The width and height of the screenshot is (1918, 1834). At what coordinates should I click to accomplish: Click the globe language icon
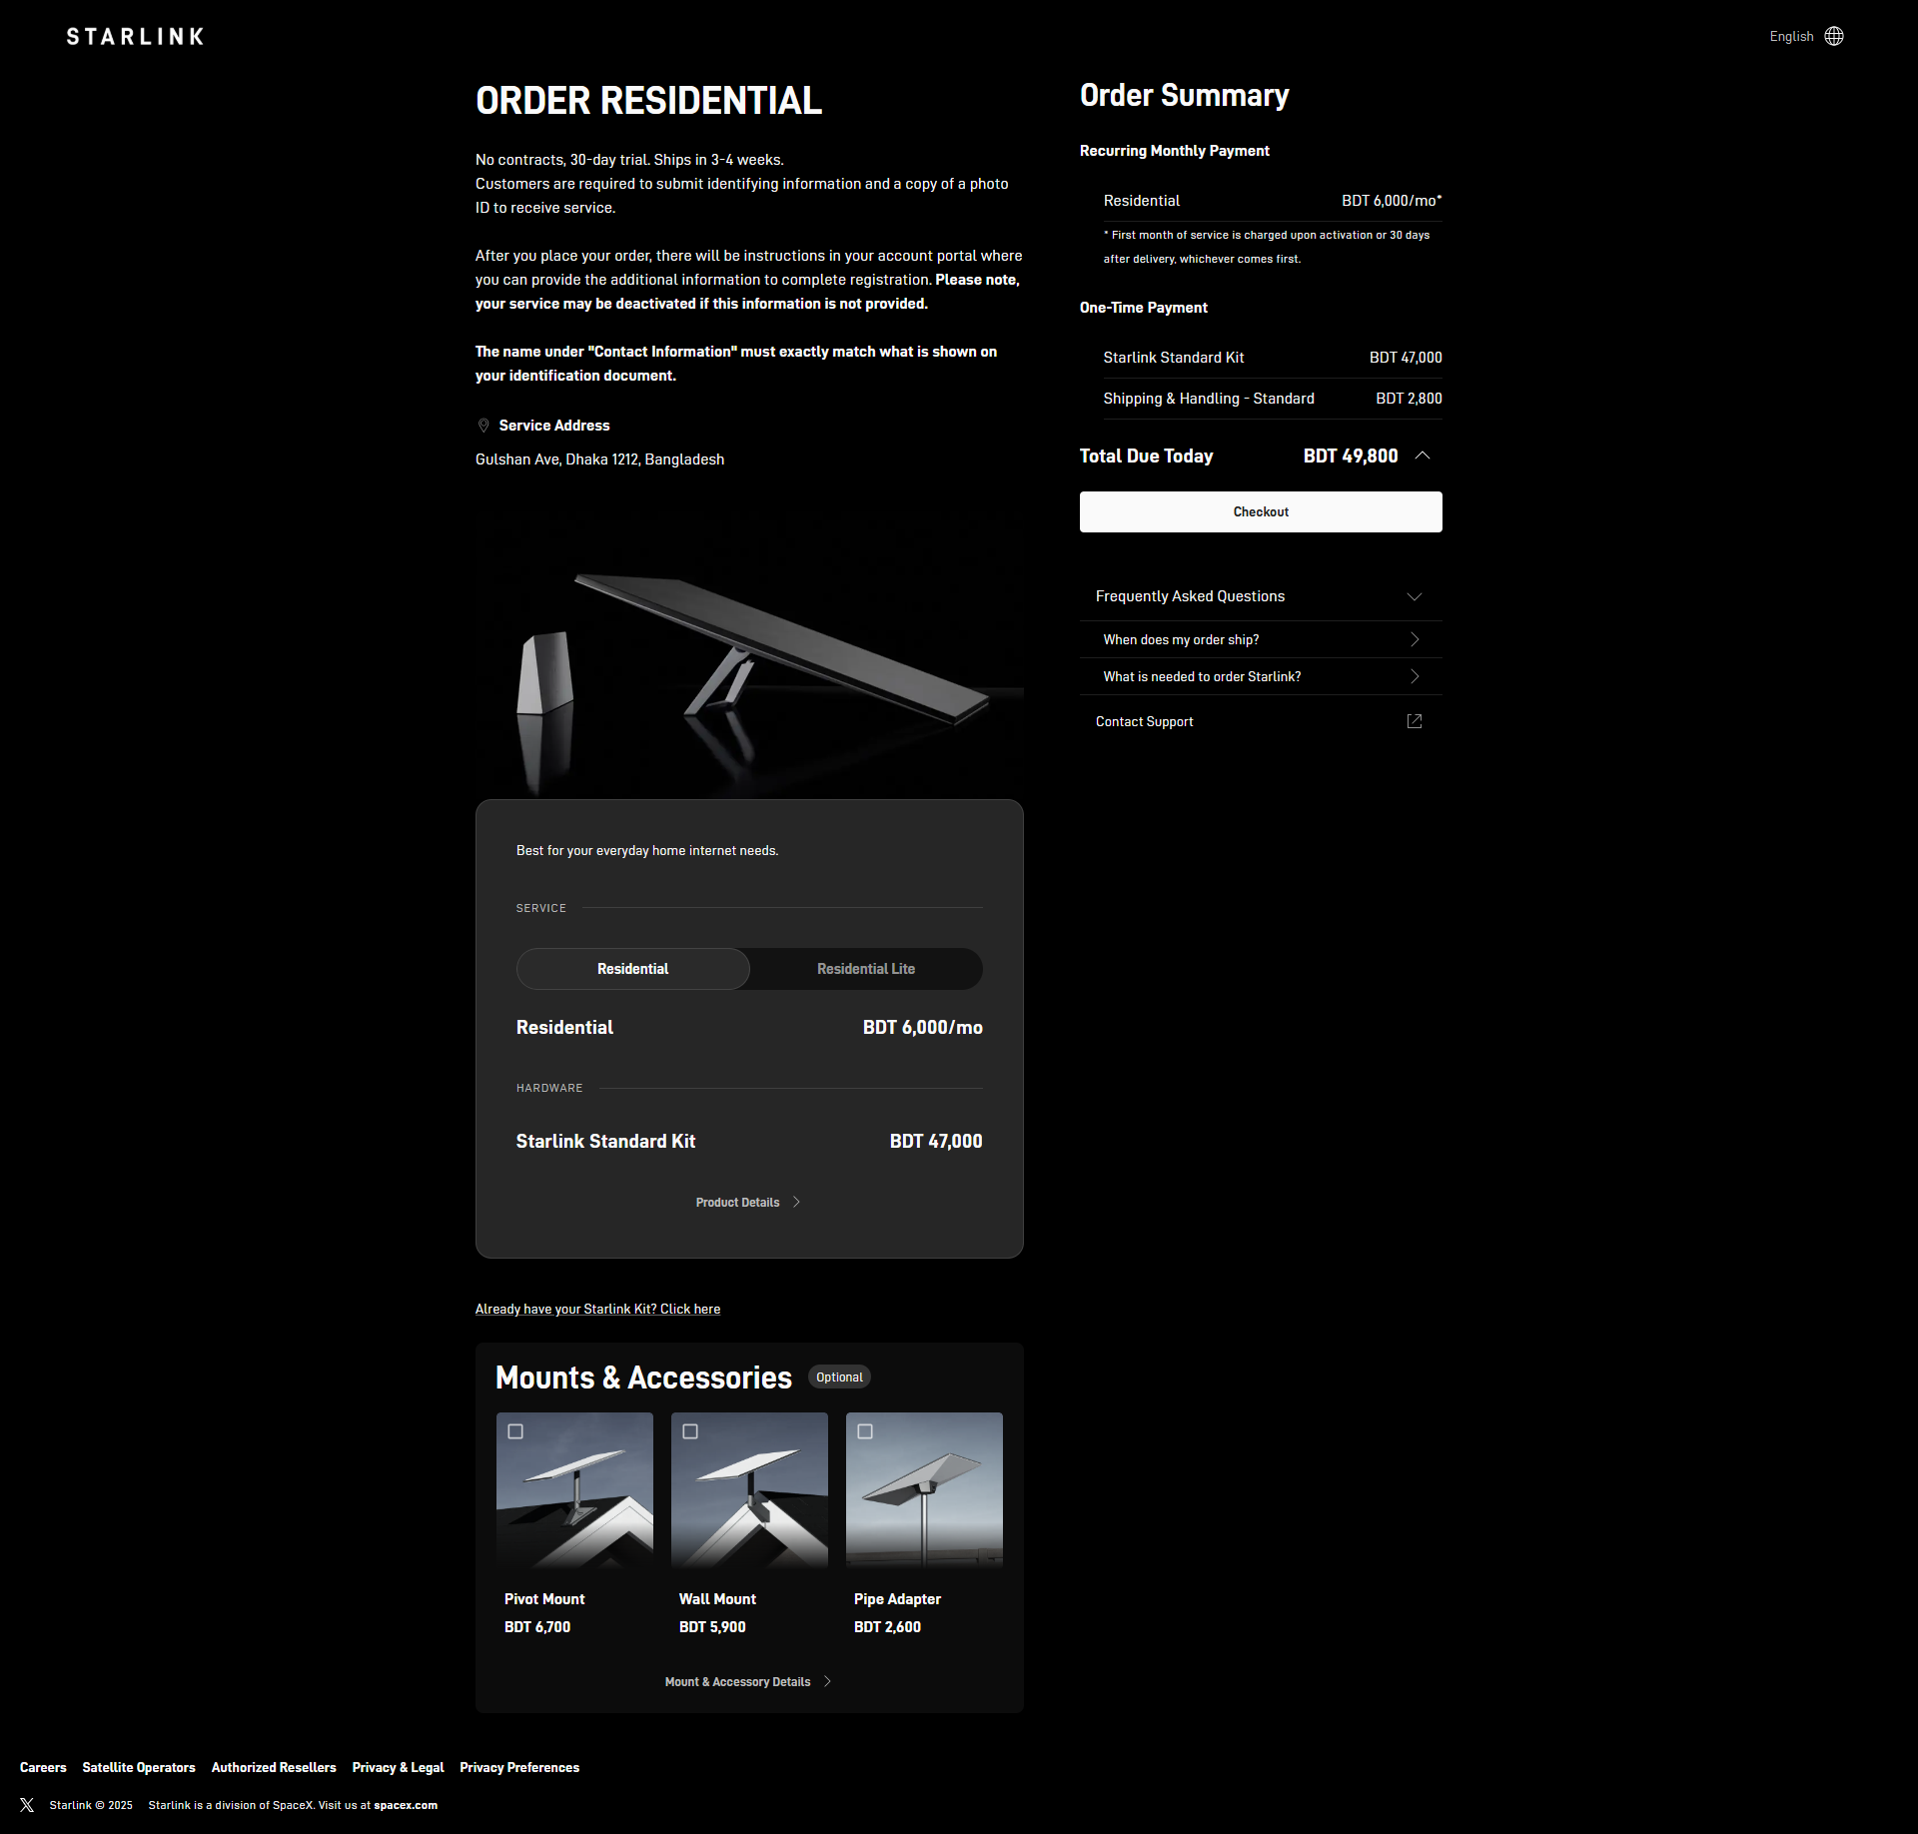pos(1834,36)
